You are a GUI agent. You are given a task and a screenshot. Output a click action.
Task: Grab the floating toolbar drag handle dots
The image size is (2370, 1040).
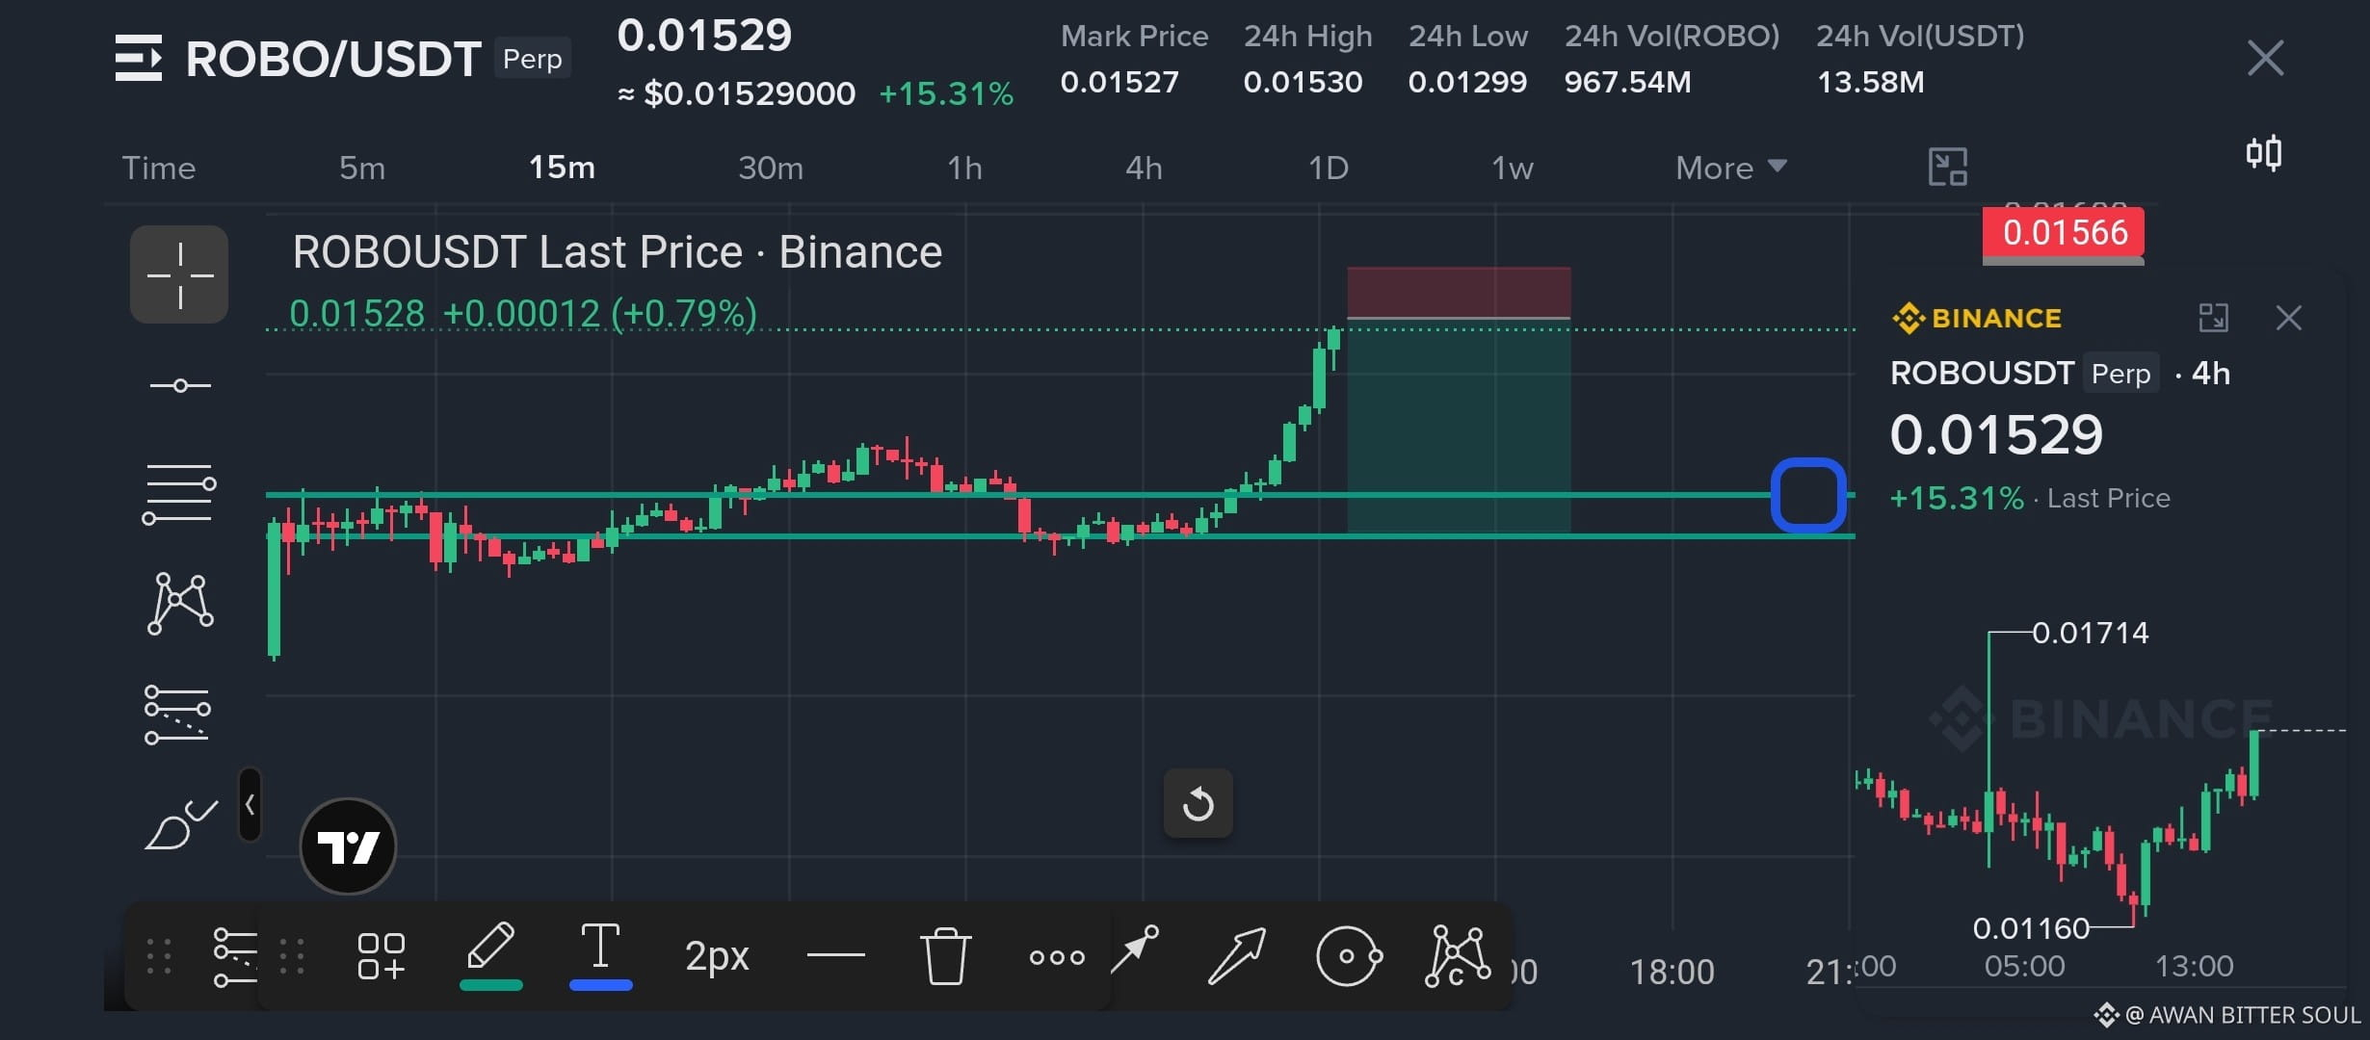(x=291, y=956)
